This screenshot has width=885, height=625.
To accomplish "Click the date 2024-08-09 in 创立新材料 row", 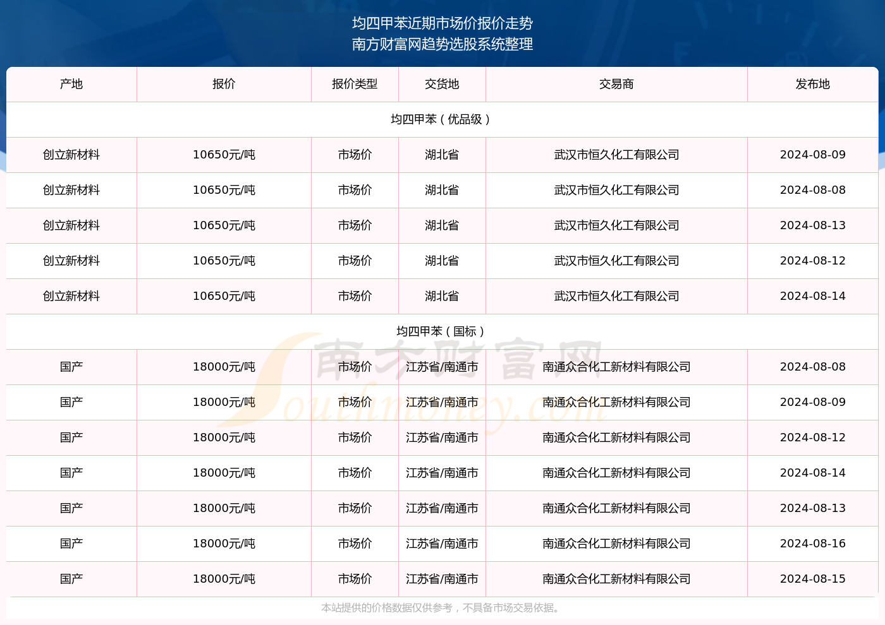I will click(813, 155).
